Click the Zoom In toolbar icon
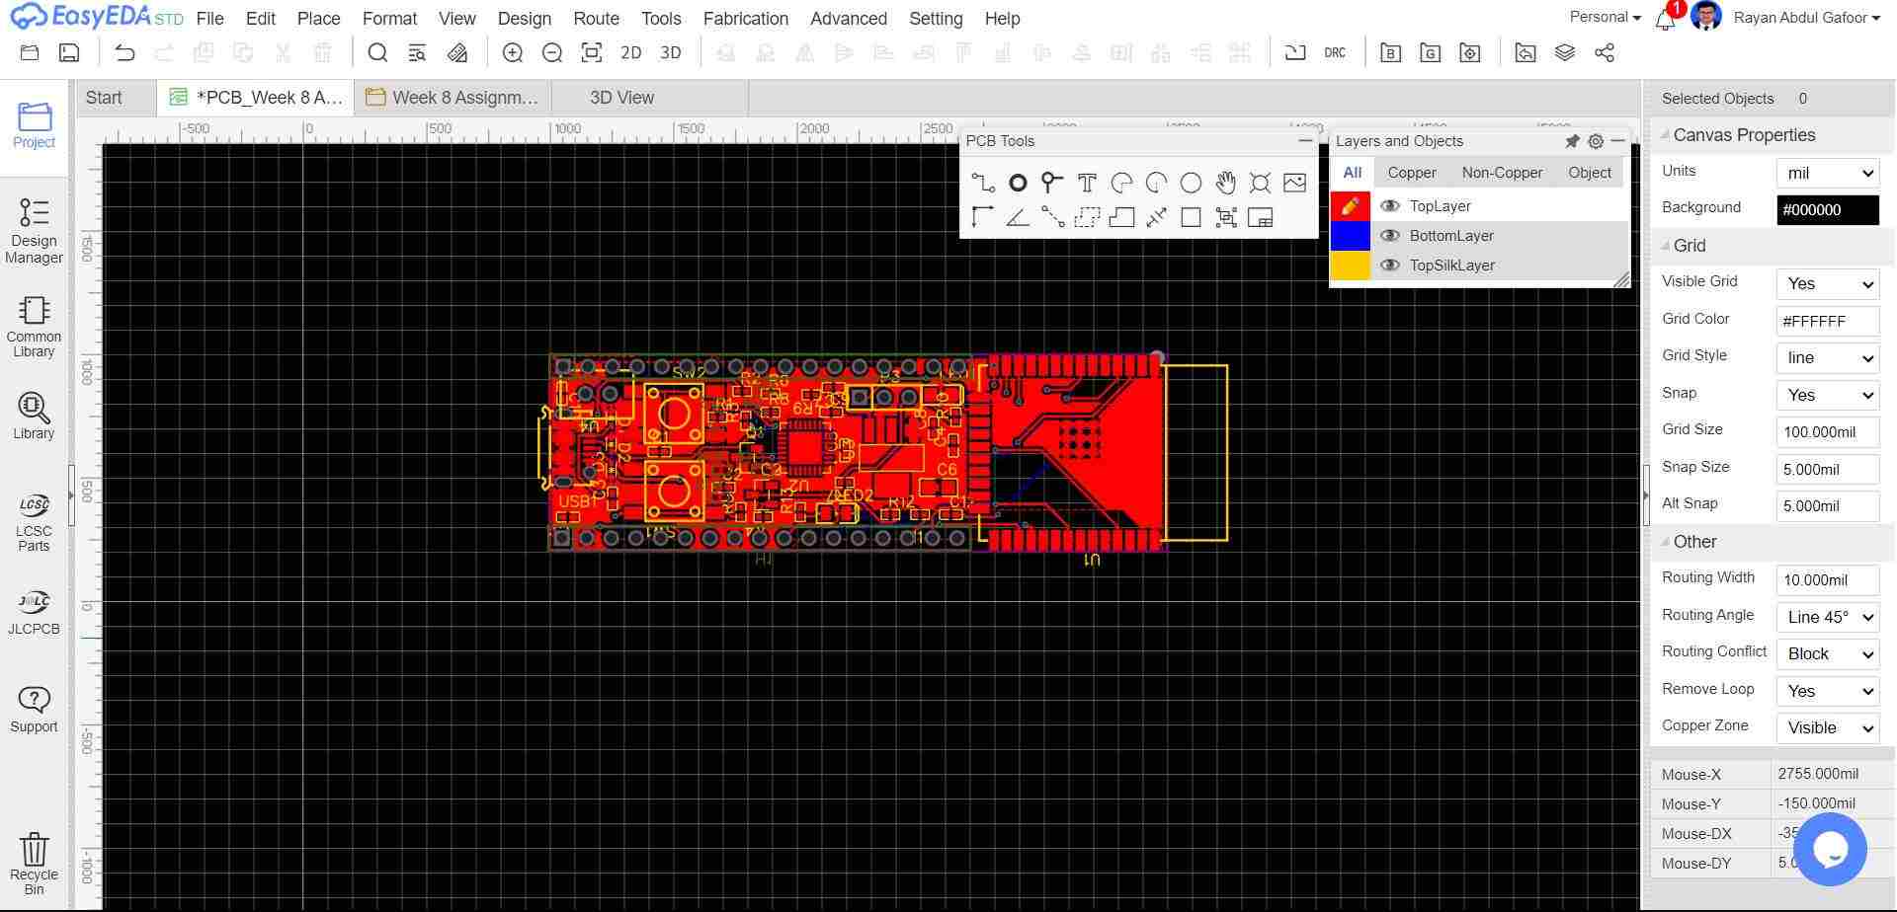This screenshot has height=912, width=1897. (513, 53)
